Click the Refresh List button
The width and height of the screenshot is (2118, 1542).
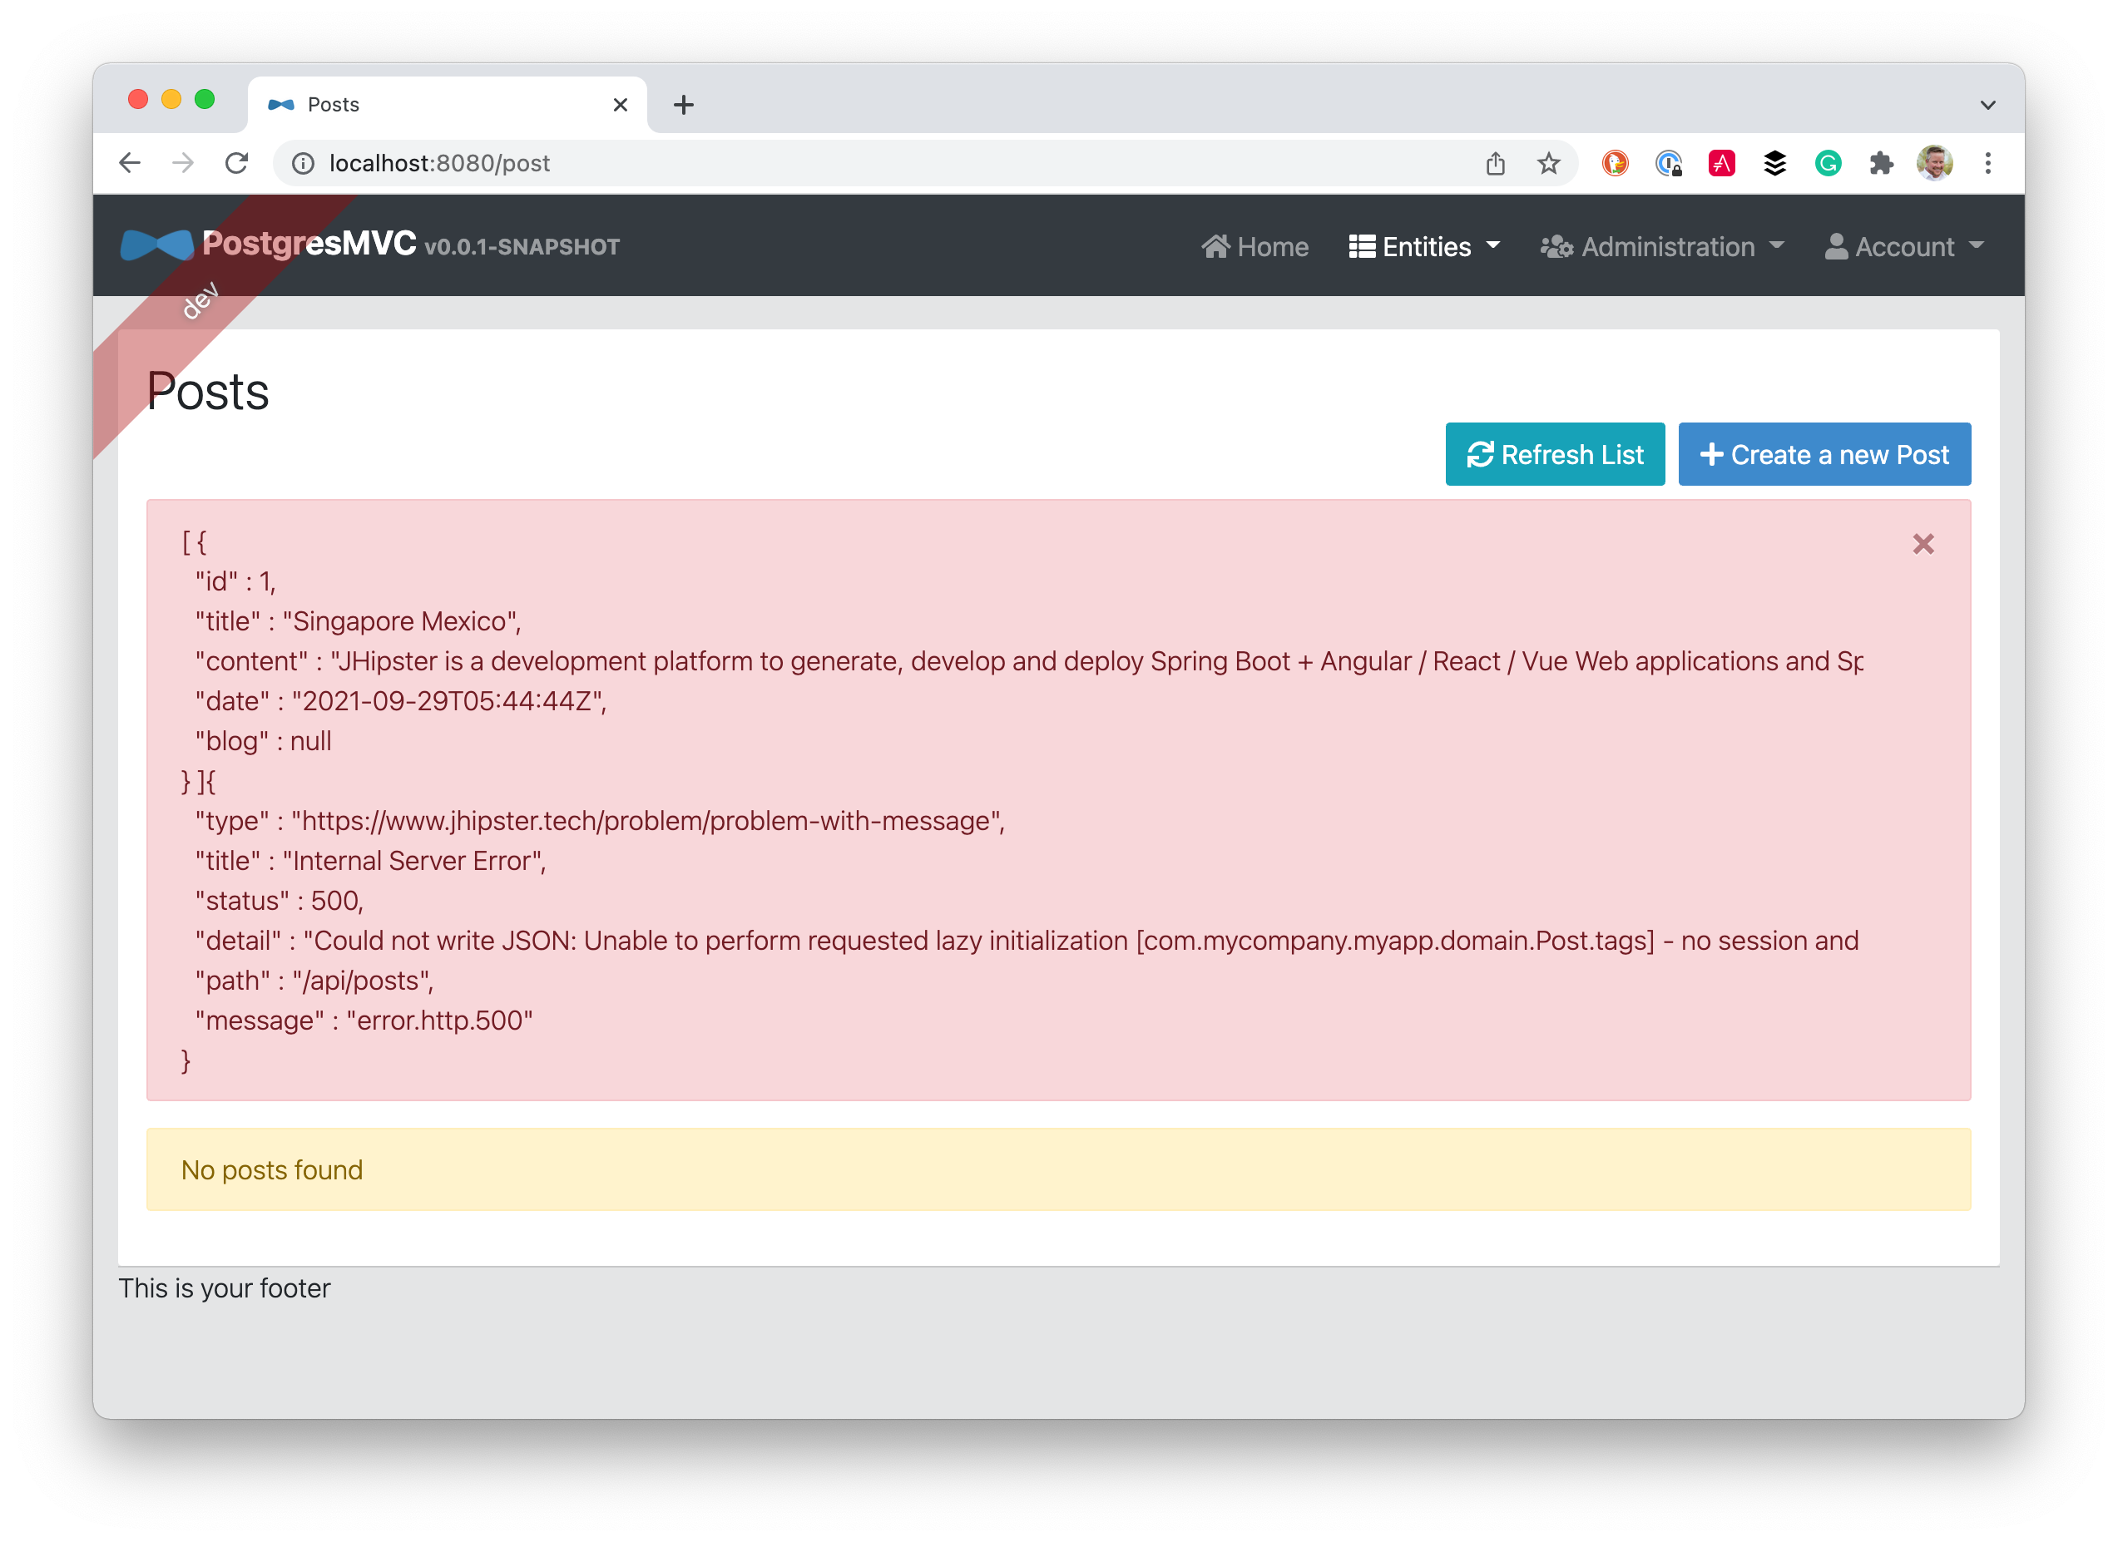click(x=1554, y=455)
